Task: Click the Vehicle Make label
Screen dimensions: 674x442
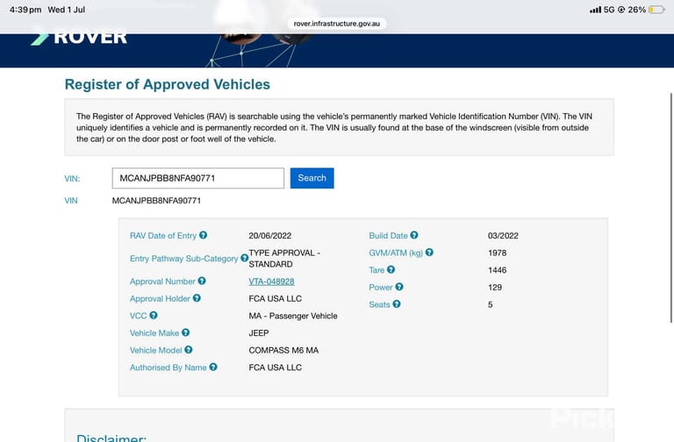Action: (x=154, y=333)
